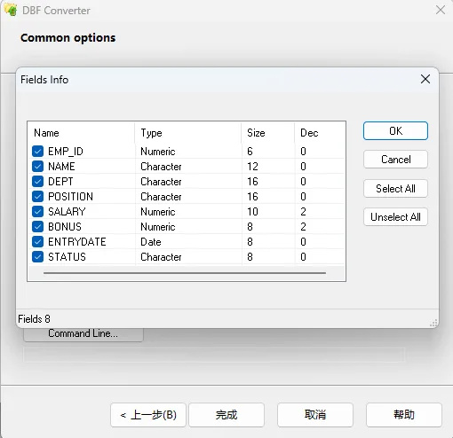
Task: Click decimal value 2 of BONUS
Action: pyautogui.click(x=303, y=227)
